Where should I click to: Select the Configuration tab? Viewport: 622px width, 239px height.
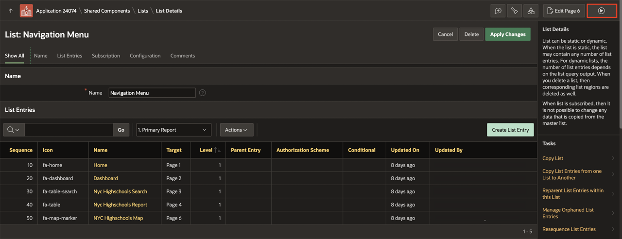tap(145, 56)
